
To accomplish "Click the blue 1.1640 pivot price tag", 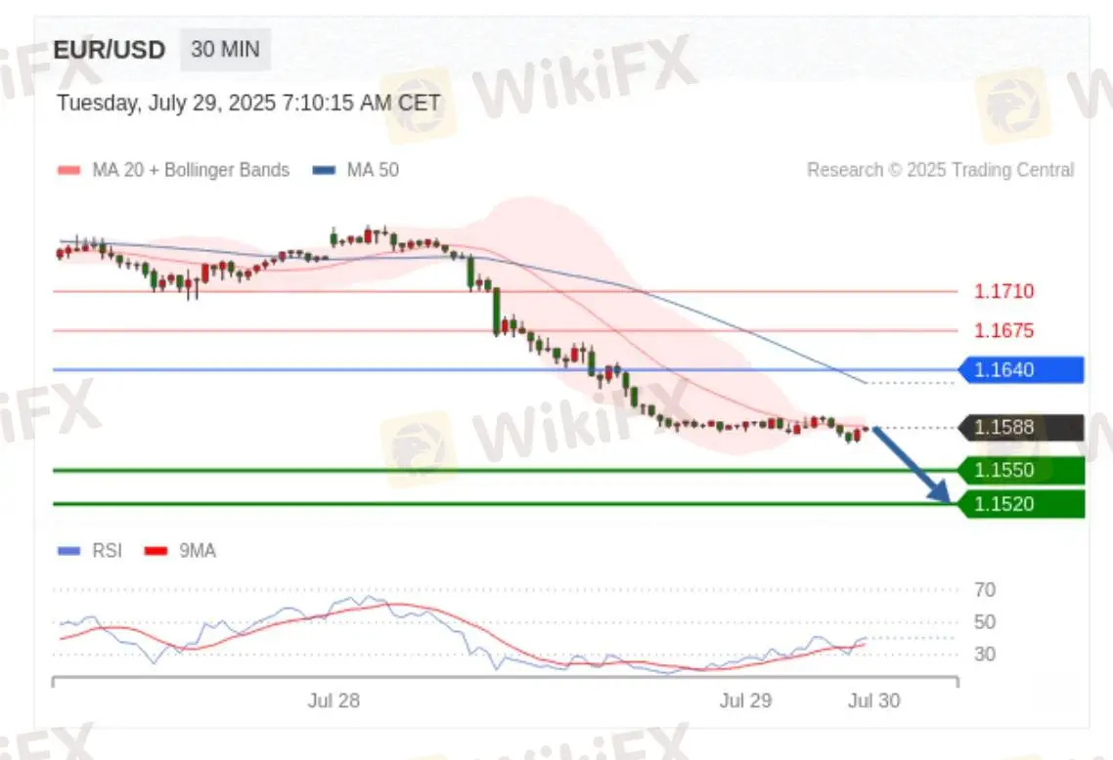I will [x=1021, y=370].
